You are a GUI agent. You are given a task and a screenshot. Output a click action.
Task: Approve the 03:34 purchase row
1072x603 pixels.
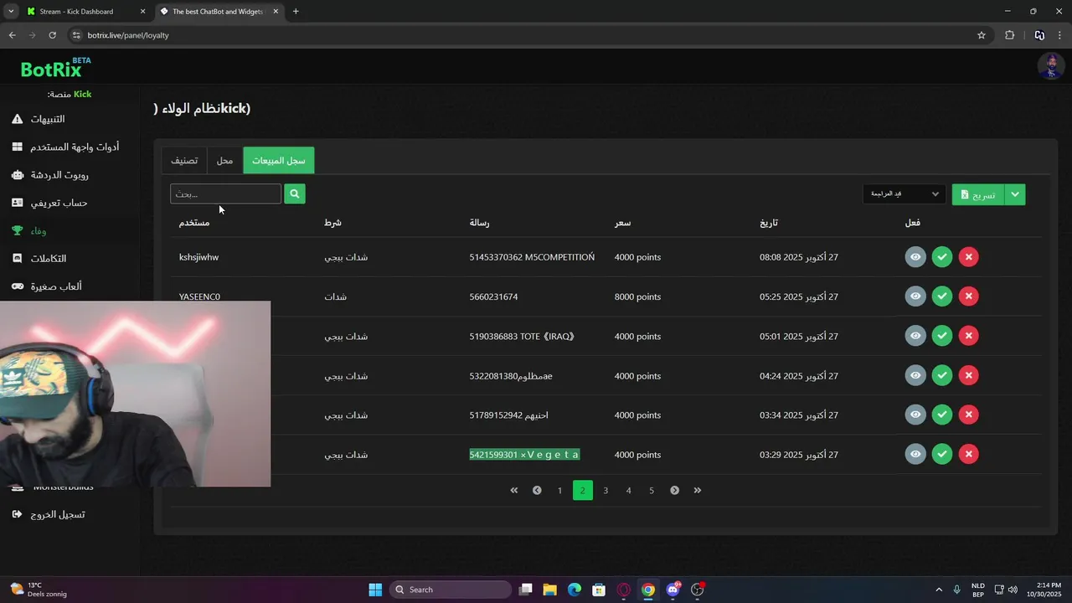[942, 415]
